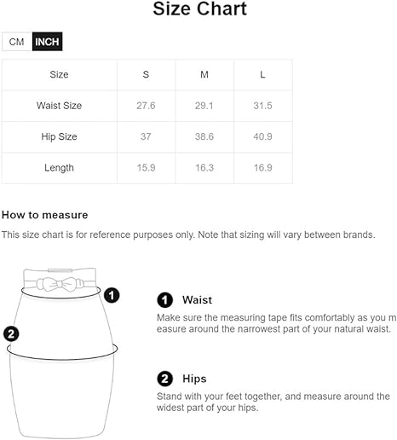Select the M size column header
The image size is (397, 440).
(x=204, y=74)
